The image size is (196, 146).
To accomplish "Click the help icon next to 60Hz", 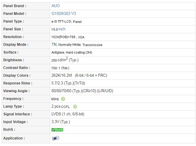I will (x=63, y=99).
